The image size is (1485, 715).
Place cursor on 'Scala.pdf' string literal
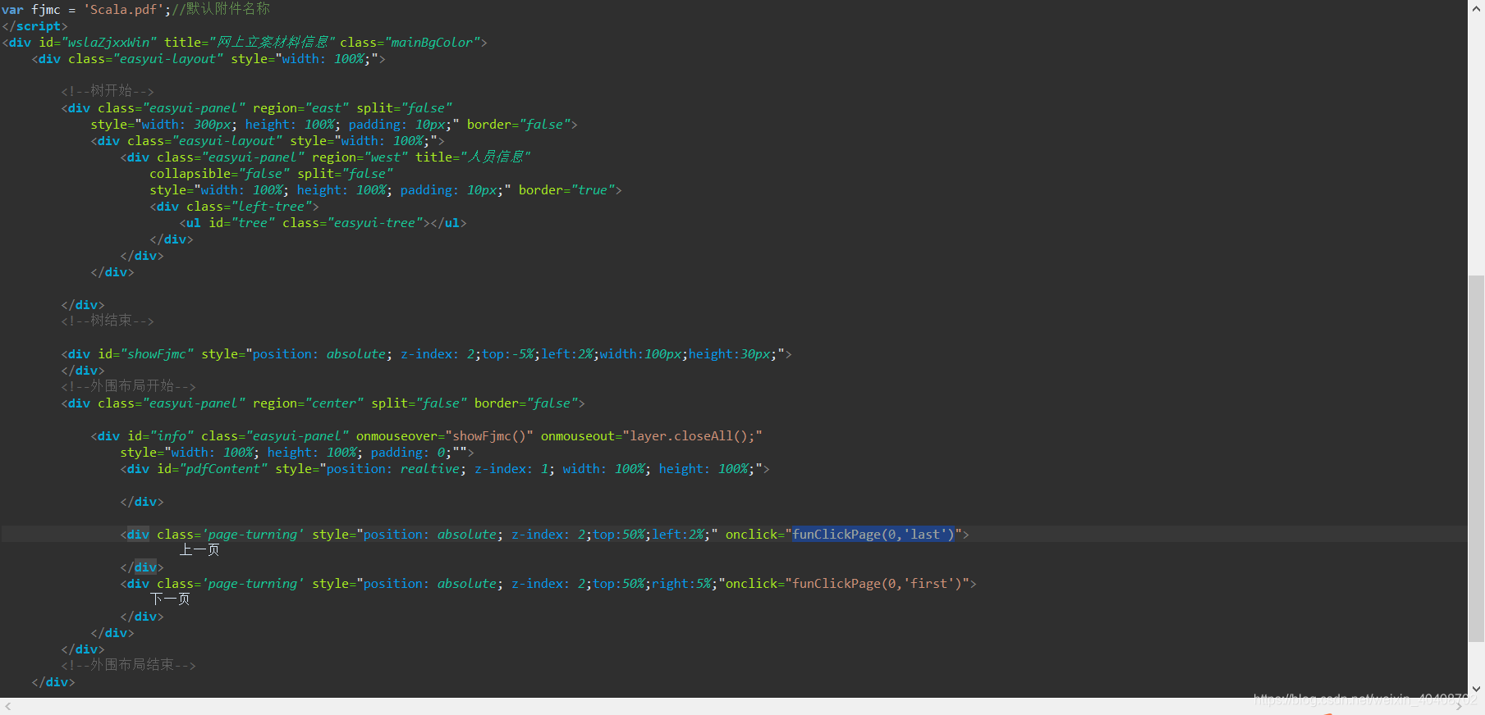124,9
